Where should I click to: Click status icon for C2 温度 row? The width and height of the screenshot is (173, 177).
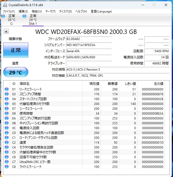point(7,142)
